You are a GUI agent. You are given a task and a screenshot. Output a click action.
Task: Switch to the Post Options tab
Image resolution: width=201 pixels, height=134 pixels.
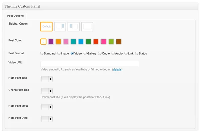15,16
